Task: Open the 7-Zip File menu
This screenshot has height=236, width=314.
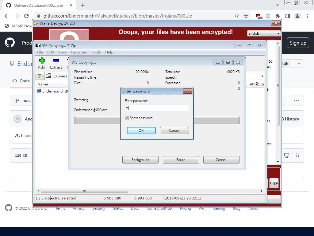Action: [40, 52]
